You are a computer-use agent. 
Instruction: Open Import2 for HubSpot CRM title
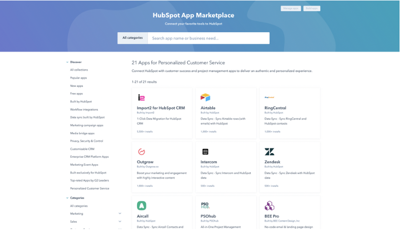pyautogui.click(x=161, y=108)
